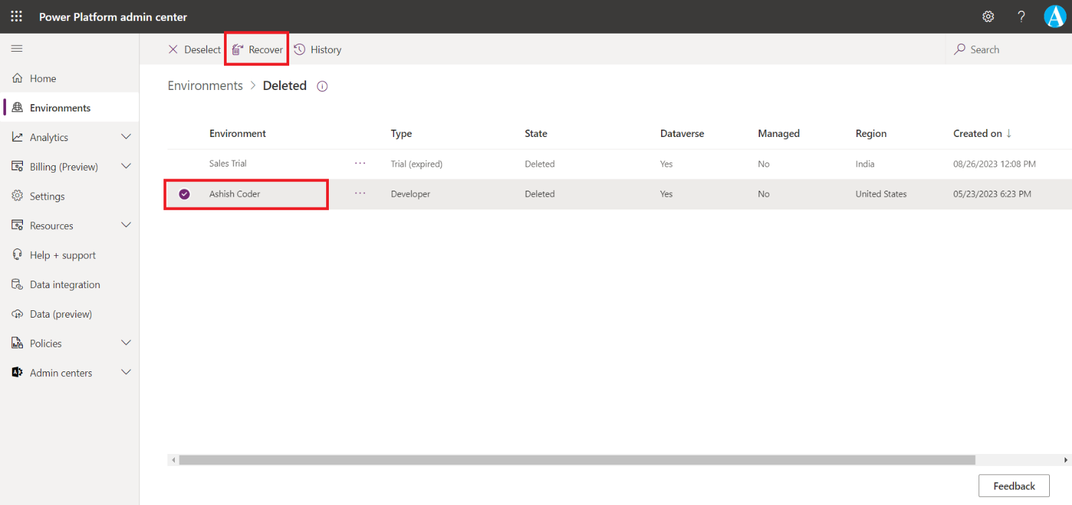Click the help question mark icon

1021,17
